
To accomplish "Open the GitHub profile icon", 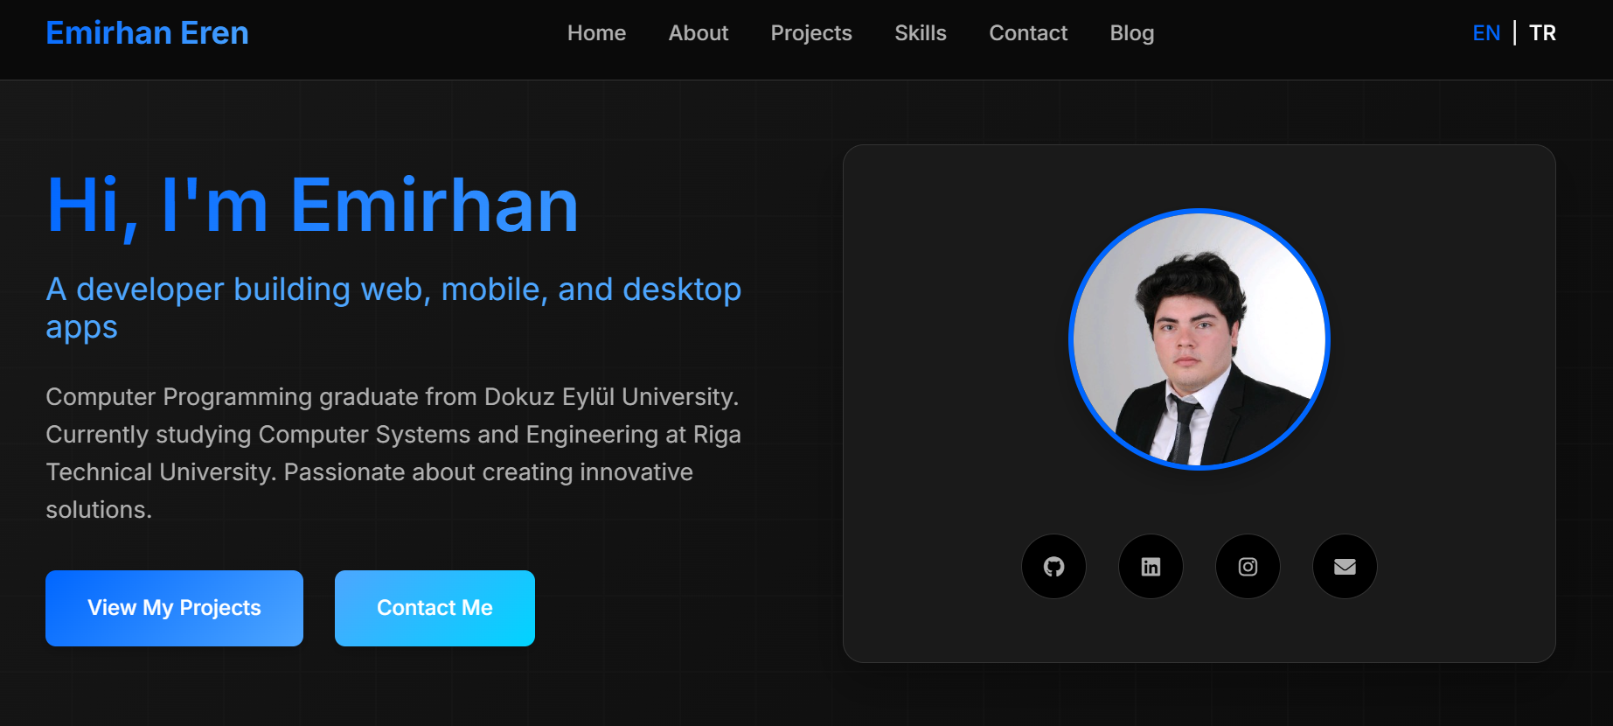I will click(x=1053, y=567).
